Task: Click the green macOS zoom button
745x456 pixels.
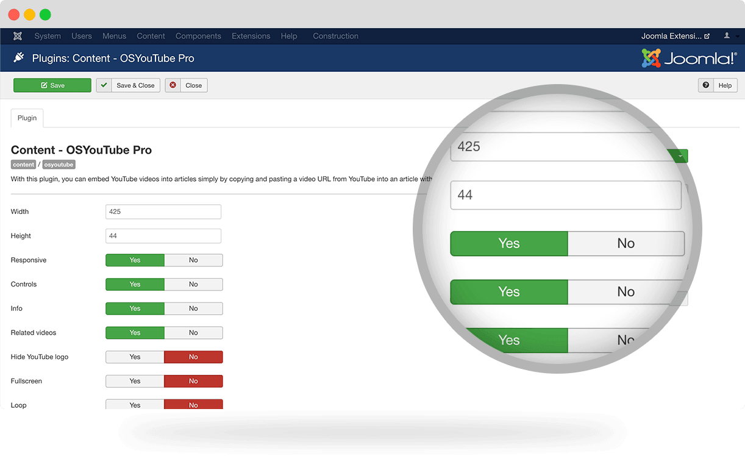Action: 45,15
